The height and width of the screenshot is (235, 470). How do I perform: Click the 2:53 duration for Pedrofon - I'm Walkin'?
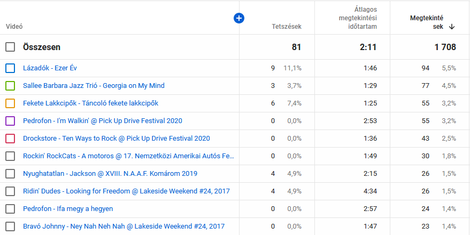371,121
